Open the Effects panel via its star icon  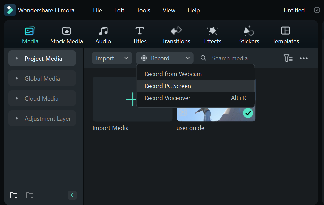coord(212,30)
